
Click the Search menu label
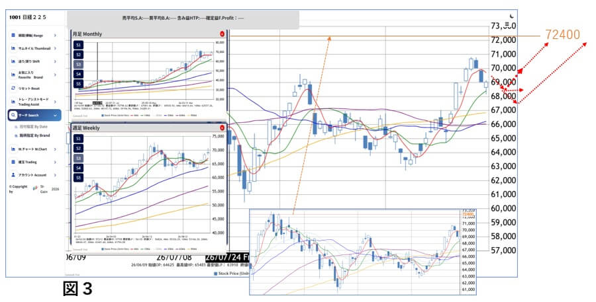click(28, 115)
